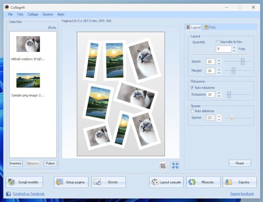263x202 pixels.
Task: Enable Usa tutte le foto checkbox
Action: (x=218, y=42)
